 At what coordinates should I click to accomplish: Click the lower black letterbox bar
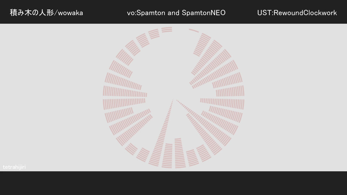pyautogui.click(x=173, y=183)
